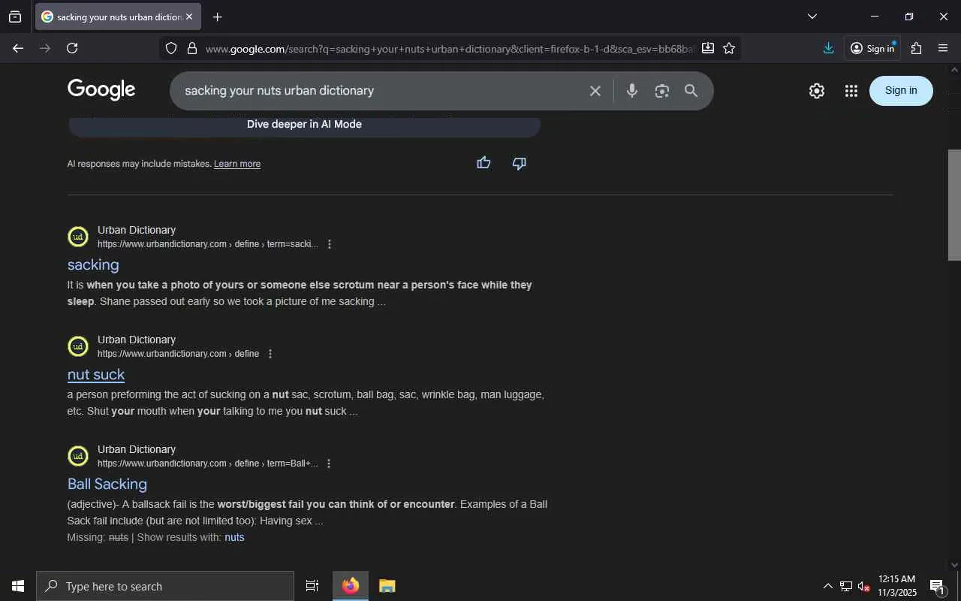The image size is (961, 601).
Task: Show results with 'nuts' link
Action: click(x=234, y=537)
